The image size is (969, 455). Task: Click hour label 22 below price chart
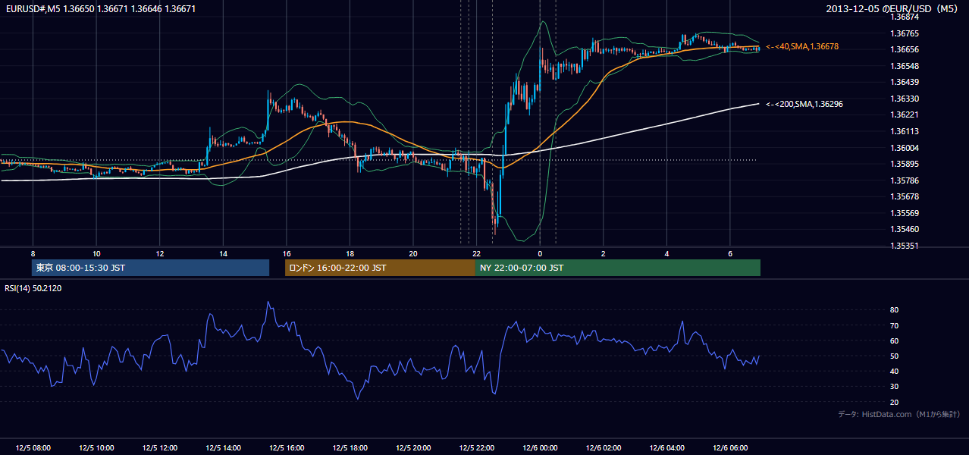point(476,253)
